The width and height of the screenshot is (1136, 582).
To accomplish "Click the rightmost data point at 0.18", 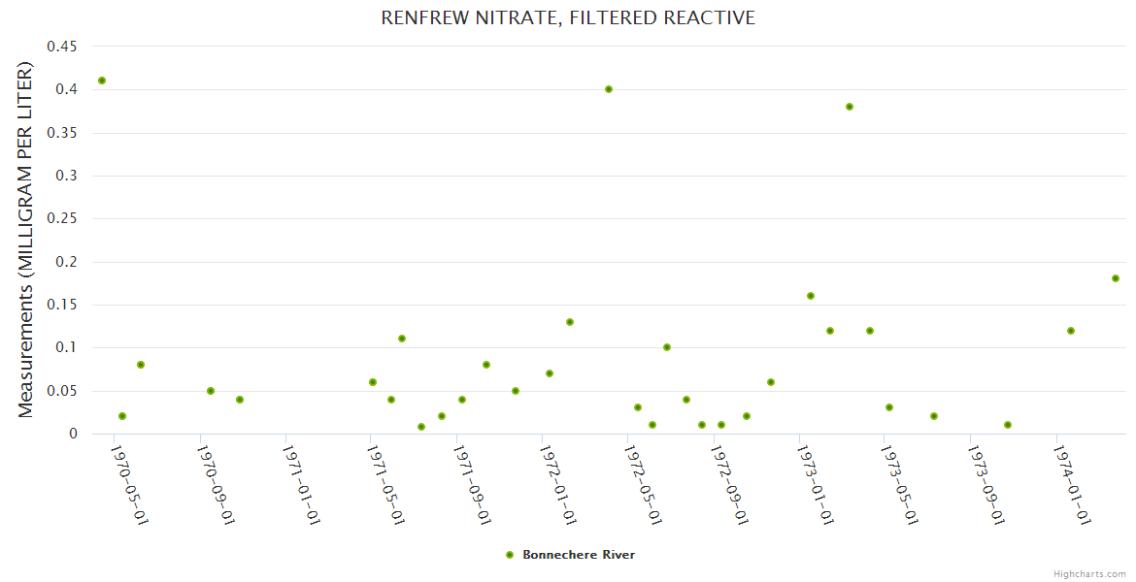I will coord(1116,278).
